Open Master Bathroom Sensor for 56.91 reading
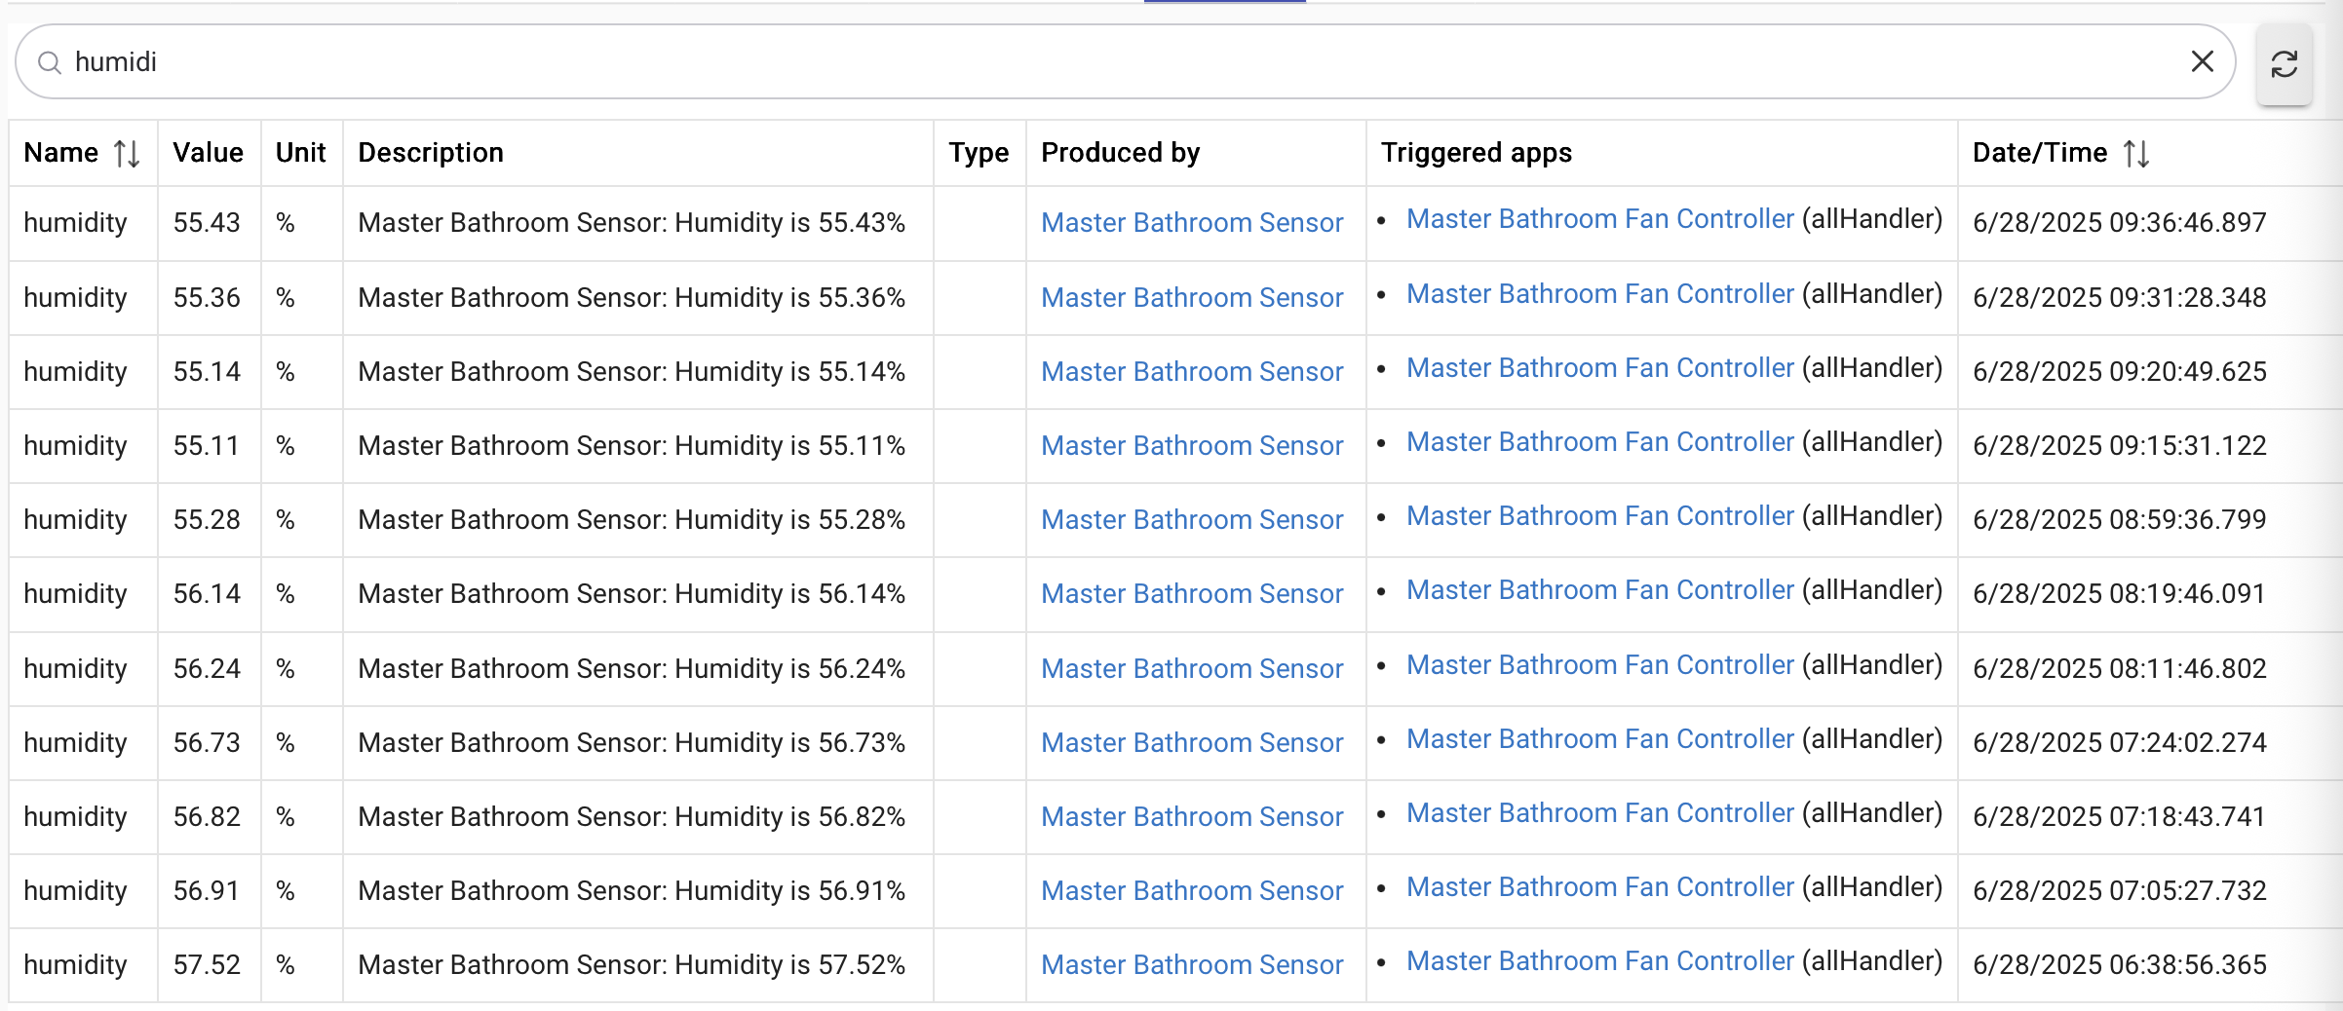Image resolution: width=2343 pixels, height=1011 pixels. coord(1191,891)
